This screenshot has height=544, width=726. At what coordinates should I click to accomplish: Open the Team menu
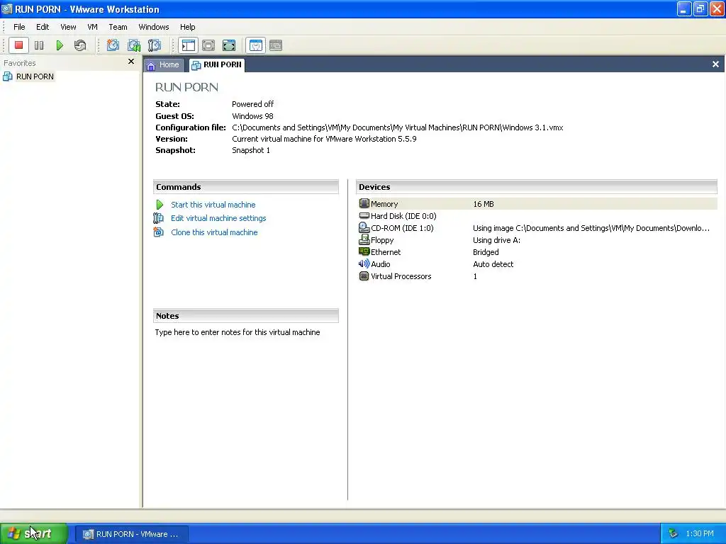pos(118,27)
